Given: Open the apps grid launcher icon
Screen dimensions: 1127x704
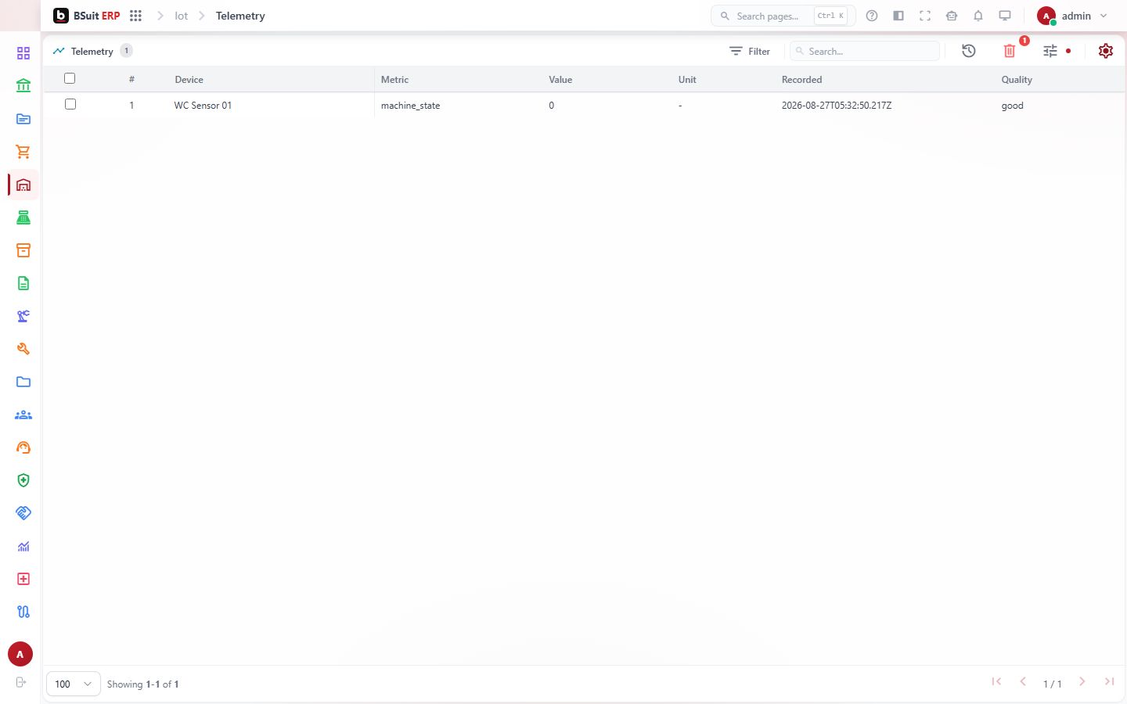Looking at the screenshot, I should [x=135, y=16].
